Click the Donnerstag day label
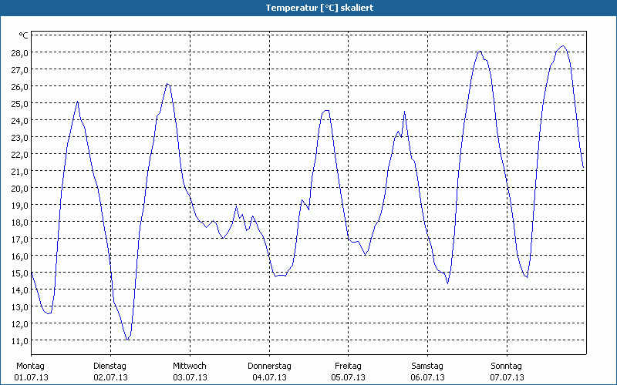The width and height of the screenshot is (617, 385). click(x=269, y=367)
